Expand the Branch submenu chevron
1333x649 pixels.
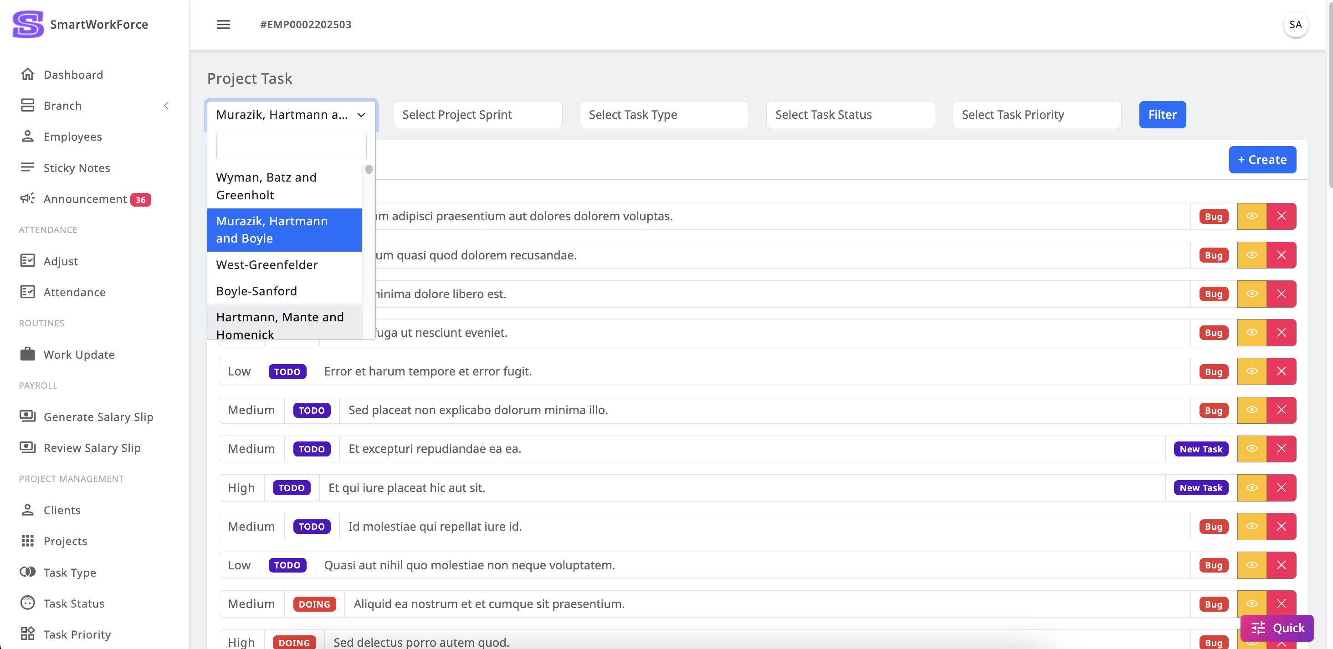[166, 106]
